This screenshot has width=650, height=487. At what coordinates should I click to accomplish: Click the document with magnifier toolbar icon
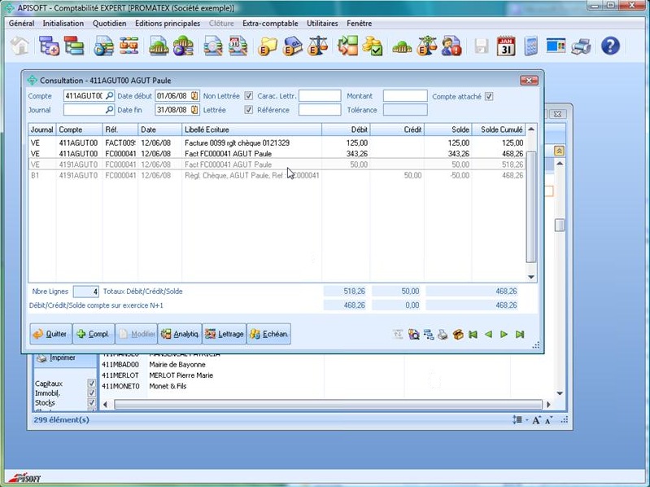[213, 46]
